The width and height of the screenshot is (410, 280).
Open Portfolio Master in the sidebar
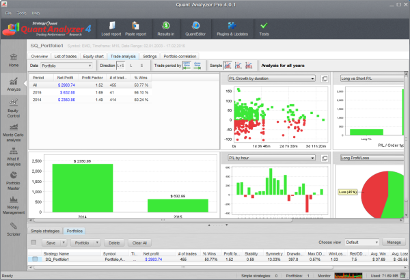(x=14, y=181)
